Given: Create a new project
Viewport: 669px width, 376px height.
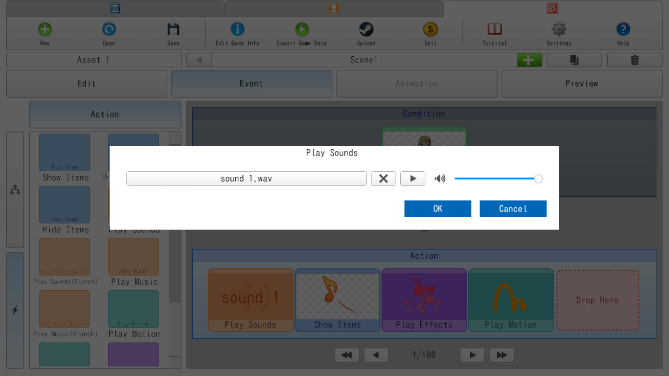Looking at the screenshot, I should [45, 33].
